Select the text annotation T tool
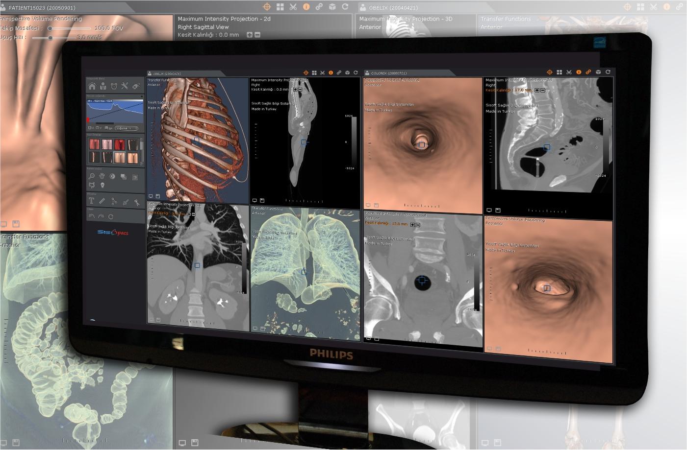This screenshot has width=687, height=450. 91,201
